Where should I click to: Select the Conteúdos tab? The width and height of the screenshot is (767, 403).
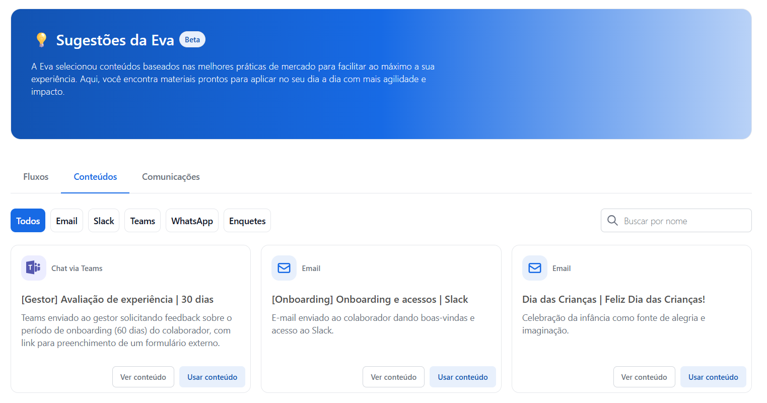[x=95, y=177]
